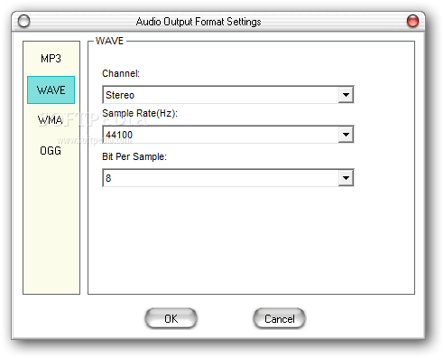Image resolution: width=444 pixels, height=358 pixels.
Task: Click the gray round button in the title bar
Action: [x=23, y=21]
